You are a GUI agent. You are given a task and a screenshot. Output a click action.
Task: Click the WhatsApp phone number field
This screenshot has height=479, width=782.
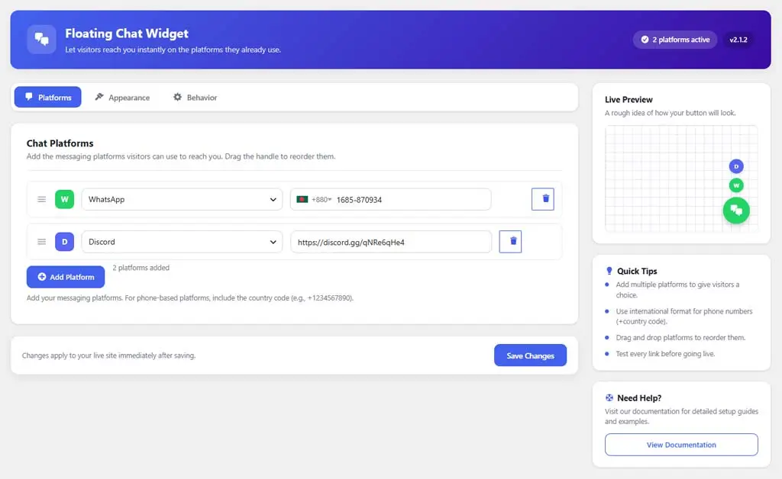click(x=390, y=199)
